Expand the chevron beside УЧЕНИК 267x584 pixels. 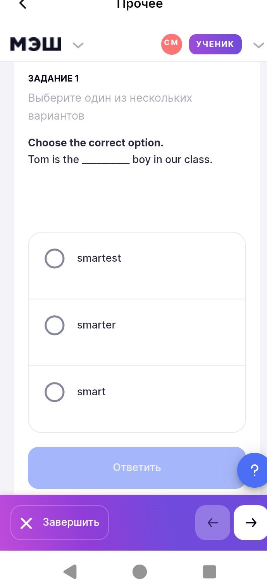click(x=258, y=45)
